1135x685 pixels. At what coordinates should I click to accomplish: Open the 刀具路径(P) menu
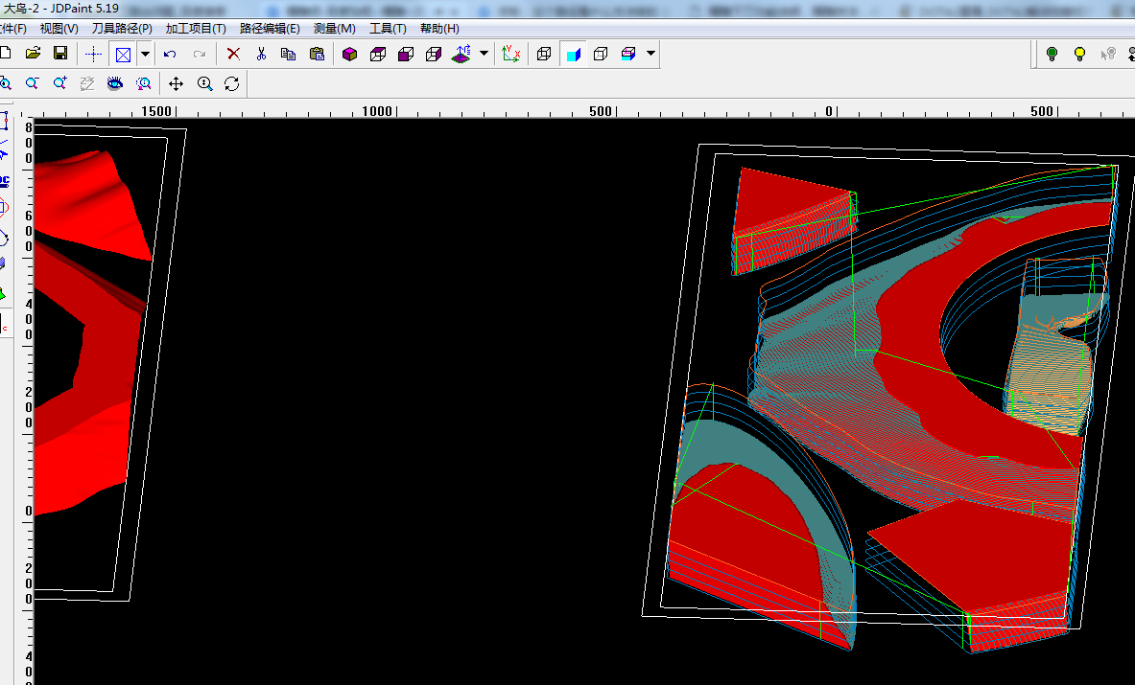[x=122, y=28]
